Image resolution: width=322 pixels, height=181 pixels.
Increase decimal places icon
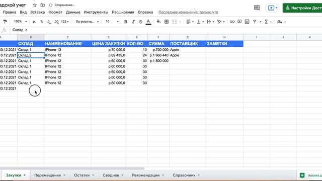[x=56, y=22]
